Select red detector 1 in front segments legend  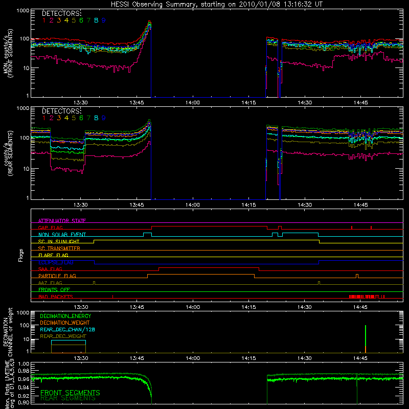(44, 20)
